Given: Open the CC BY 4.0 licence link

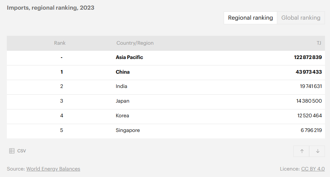Looking at the screenshot, I should pyautogui.click(x=313, y=169).
